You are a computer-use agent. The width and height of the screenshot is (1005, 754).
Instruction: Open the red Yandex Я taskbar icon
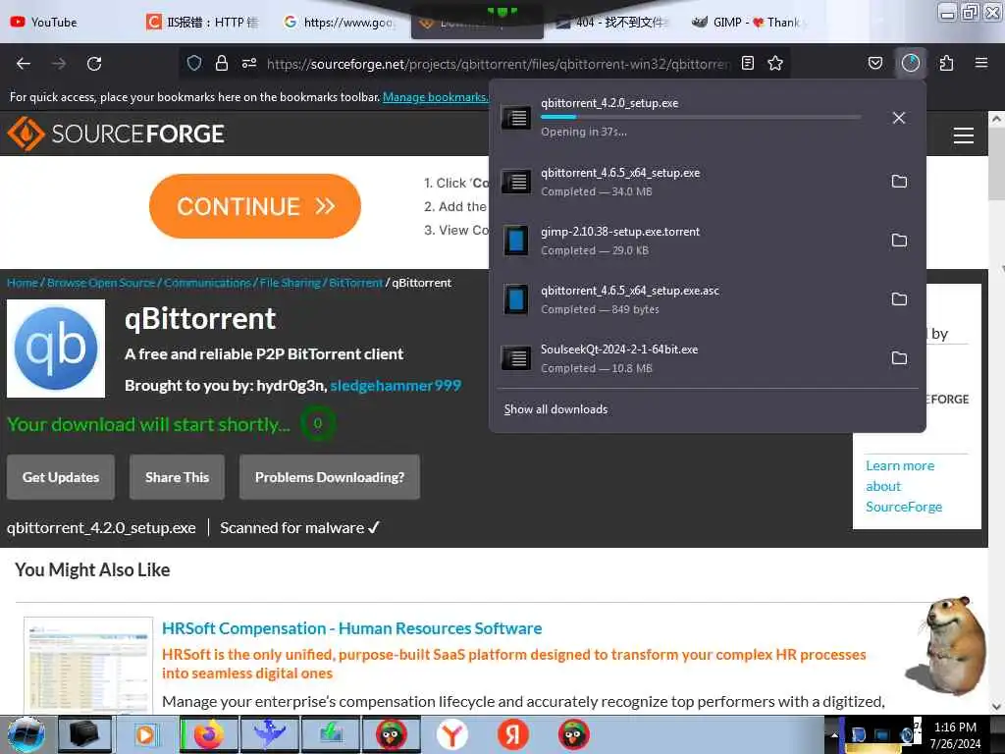pyautogui.click(x=512, y=734)
